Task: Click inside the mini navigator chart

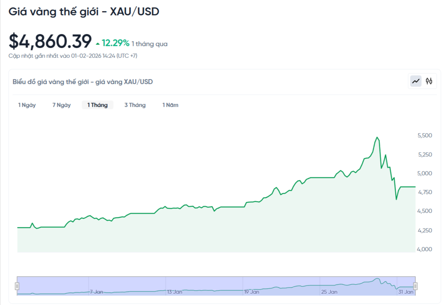Action: tap(216, 286)
